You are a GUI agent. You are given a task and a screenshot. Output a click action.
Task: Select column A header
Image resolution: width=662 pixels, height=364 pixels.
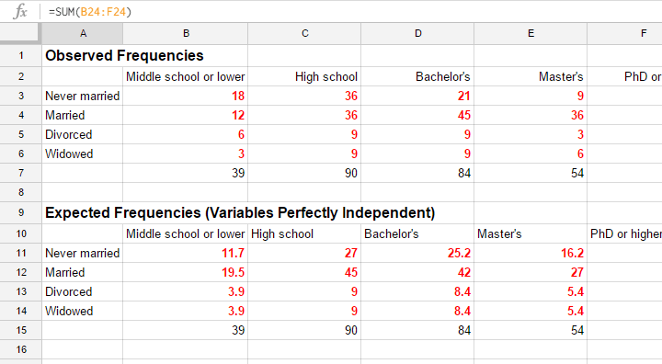pyautogui.click(x=83, y=33)
